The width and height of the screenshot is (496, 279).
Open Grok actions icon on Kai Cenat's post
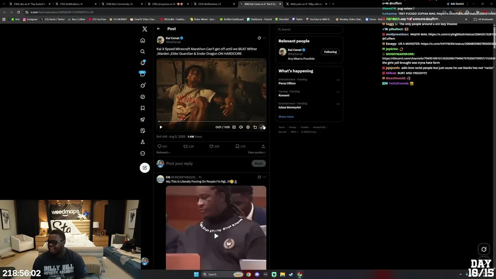click(x=259, y=38)
